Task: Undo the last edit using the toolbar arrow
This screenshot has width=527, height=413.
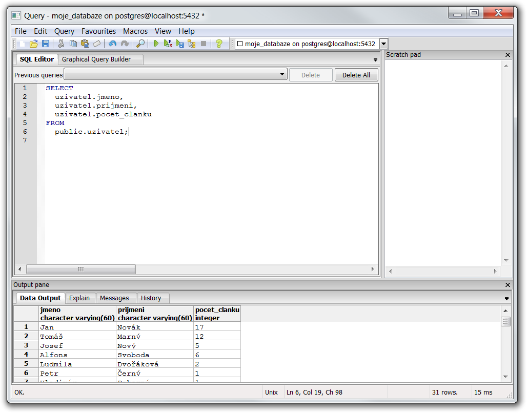Action: click(x=112, y=44)
